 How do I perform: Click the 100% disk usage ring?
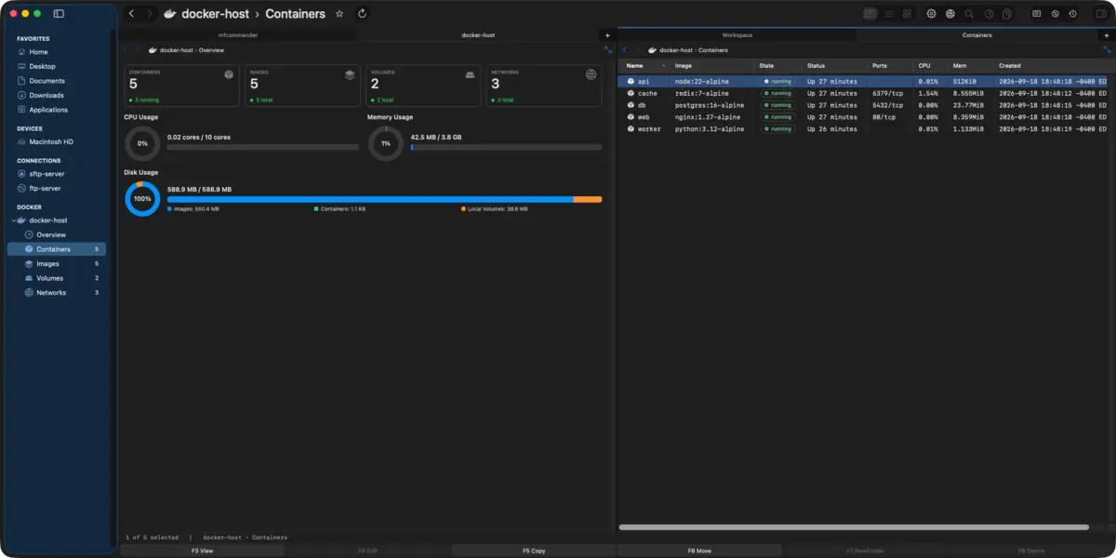point(142,198)
